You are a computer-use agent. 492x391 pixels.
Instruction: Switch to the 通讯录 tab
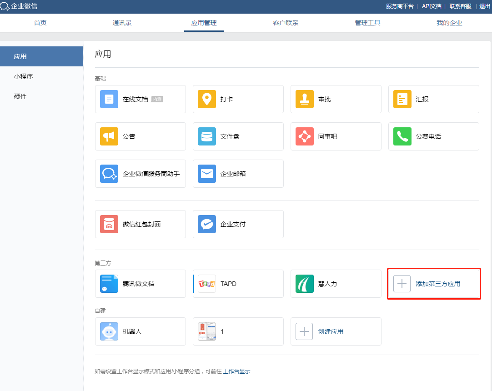pos(122,23)
